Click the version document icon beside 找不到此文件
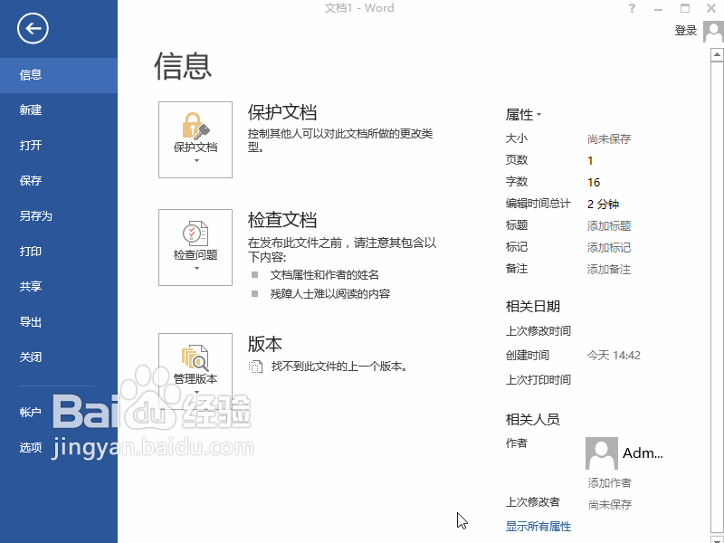Viewport: 724px width, 543px height. tap(255, 367)
